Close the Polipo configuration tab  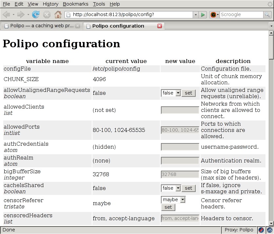(x=160, y=26)
